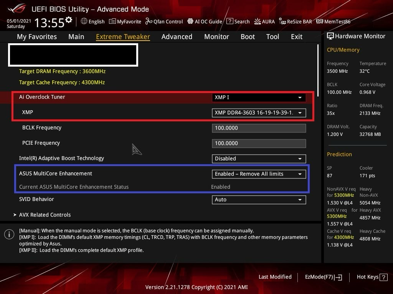393x294 pixels.
Task: Select the Extreme Tweaker tab
Action: pyautogui.click(x=123, y=37)
